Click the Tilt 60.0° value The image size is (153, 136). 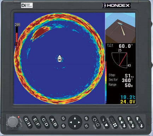point(125,46)
